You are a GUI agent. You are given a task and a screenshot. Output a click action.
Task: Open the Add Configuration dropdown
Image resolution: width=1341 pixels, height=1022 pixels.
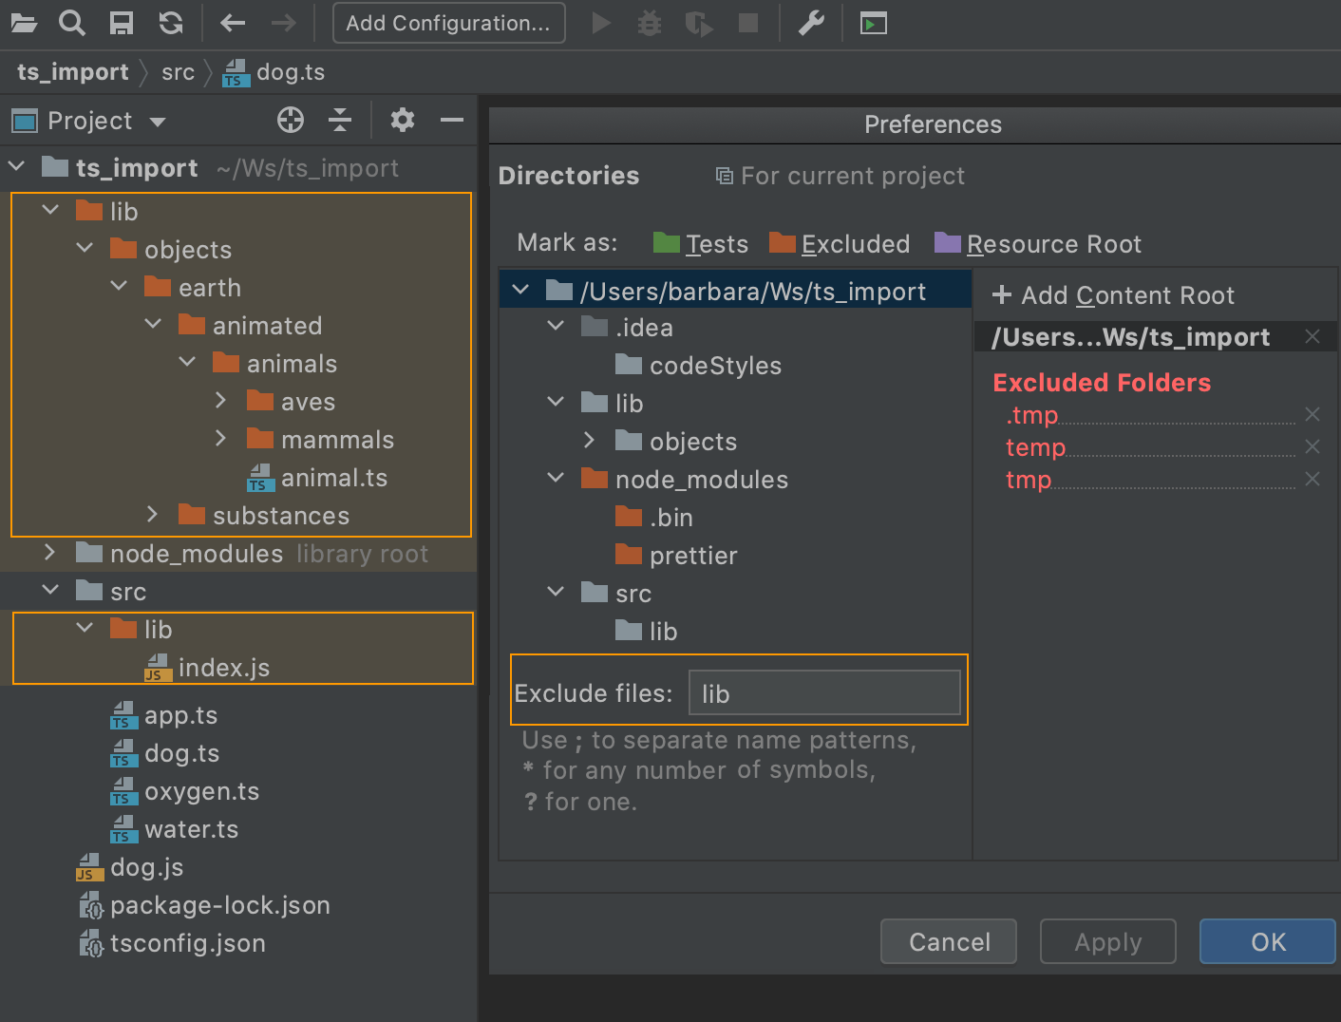(448, 23)
